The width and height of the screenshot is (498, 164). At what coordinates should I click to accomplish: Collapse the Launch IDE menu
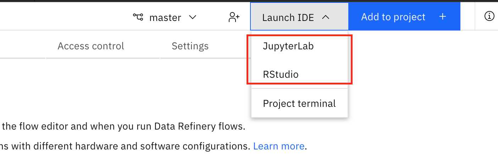click(299, 17)
